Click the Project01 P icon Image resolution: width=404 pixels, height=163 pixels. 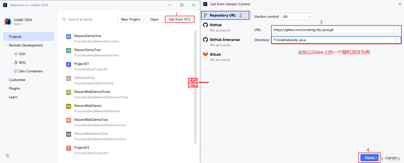pos(69,64)
